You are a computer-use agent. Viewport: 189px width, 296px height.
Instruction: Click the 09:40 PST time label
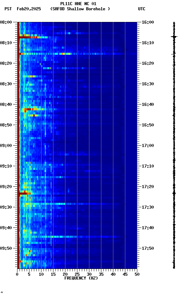(6, 228)
